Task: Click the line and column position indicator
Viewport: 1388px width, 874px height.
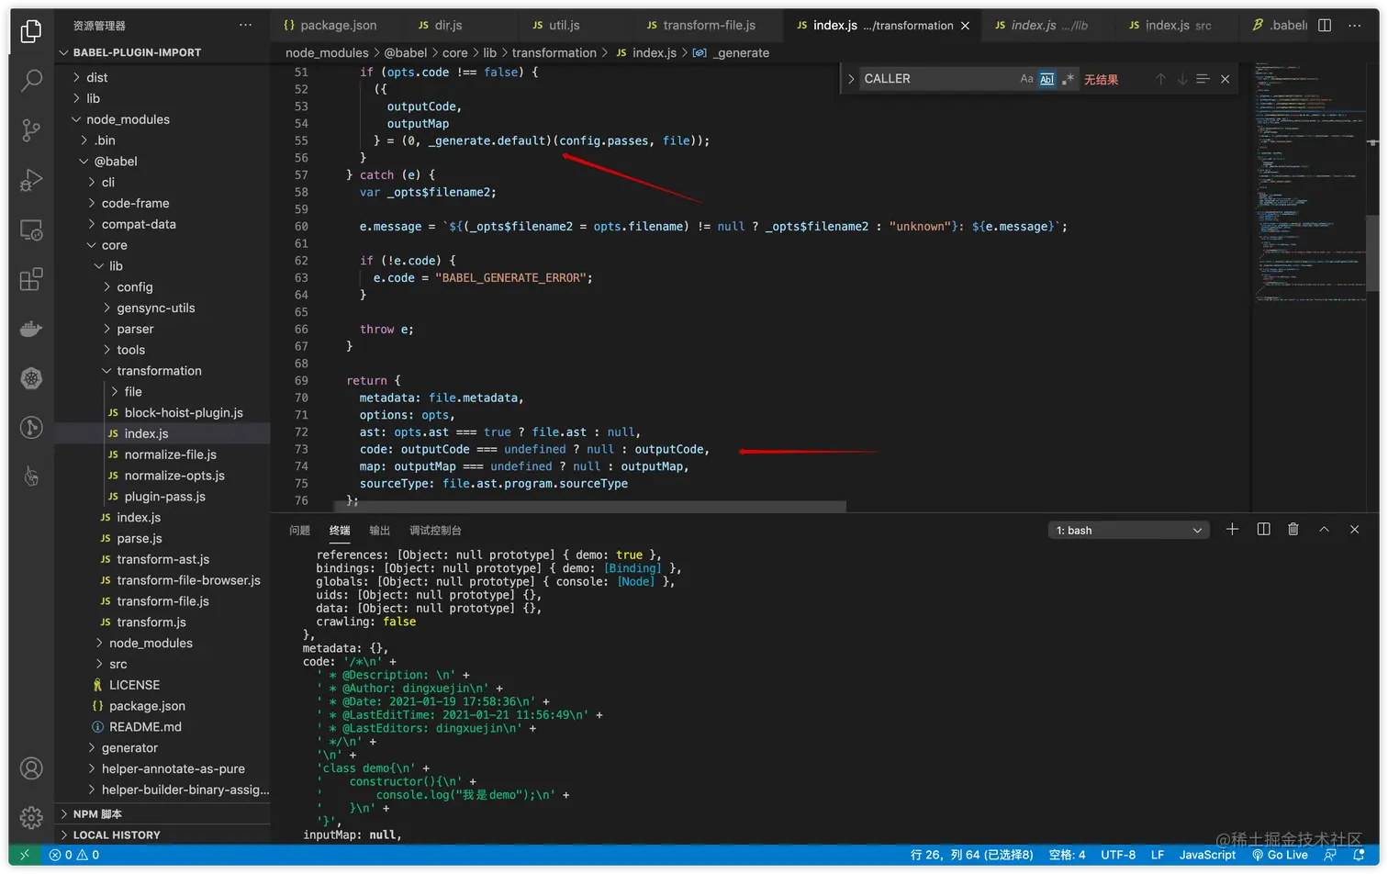Action: (x=971, y=855)
